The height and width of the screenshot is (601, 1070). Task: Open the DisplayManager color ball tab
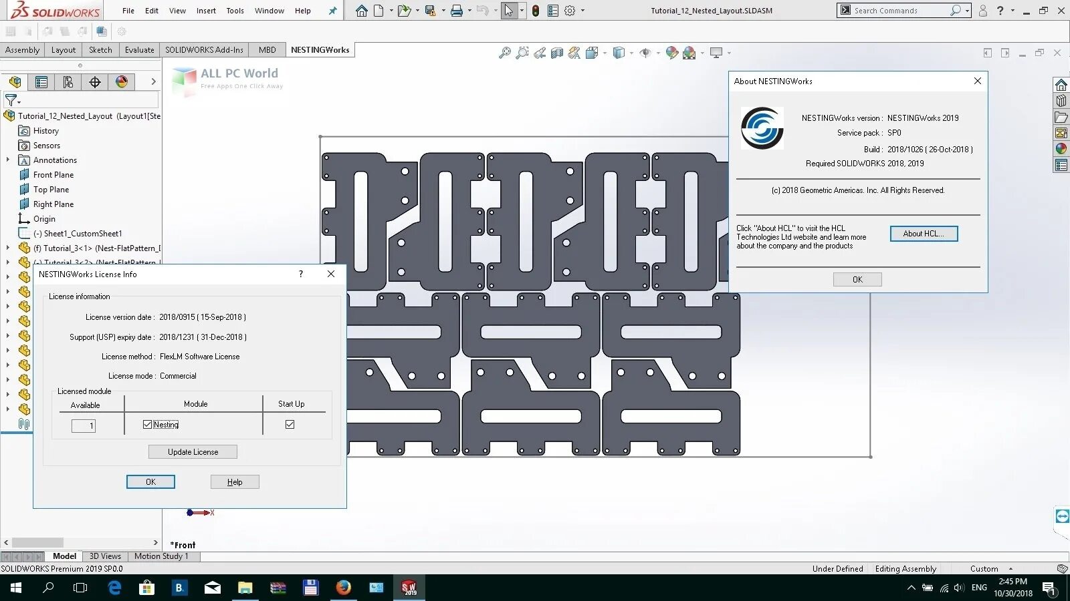point(122,82)
